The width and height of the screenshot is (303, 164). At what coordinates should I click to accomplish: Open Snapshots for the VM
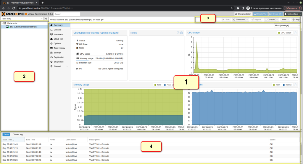tap(58, 62)
